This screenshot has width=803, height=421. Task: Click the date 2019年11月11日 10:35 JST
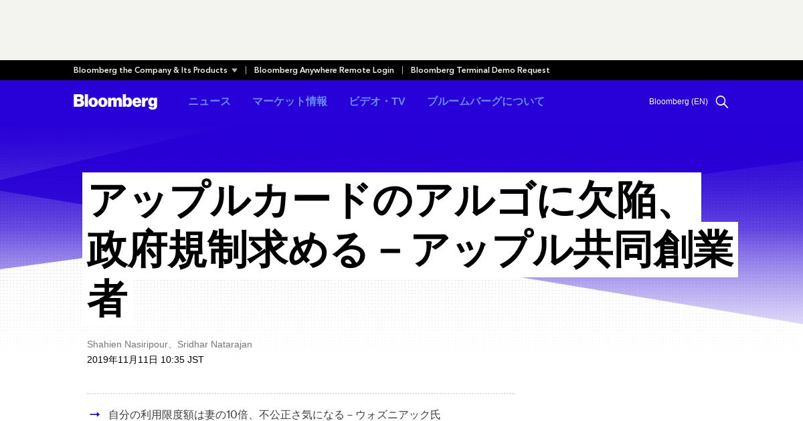click(145, 360)
